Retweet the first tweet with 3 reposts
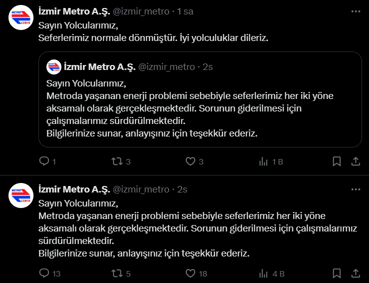Viewport: 369px width, 283px height. pos(121,161)
